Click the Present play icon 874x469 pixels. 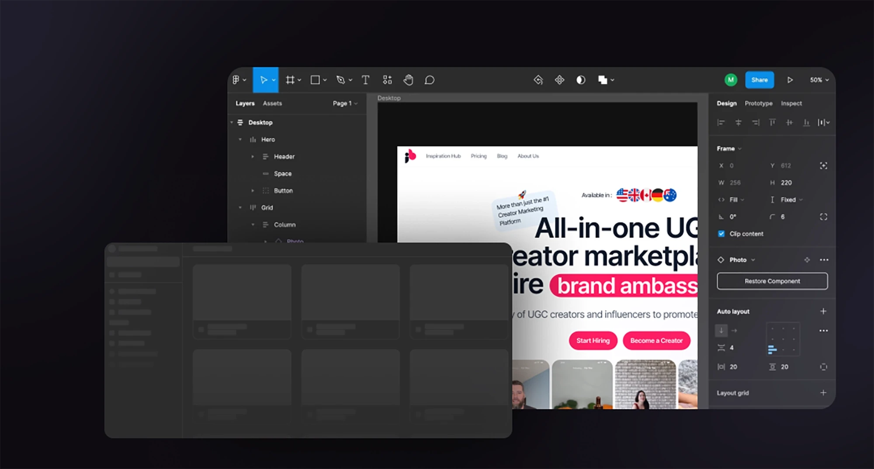[790, 80]
